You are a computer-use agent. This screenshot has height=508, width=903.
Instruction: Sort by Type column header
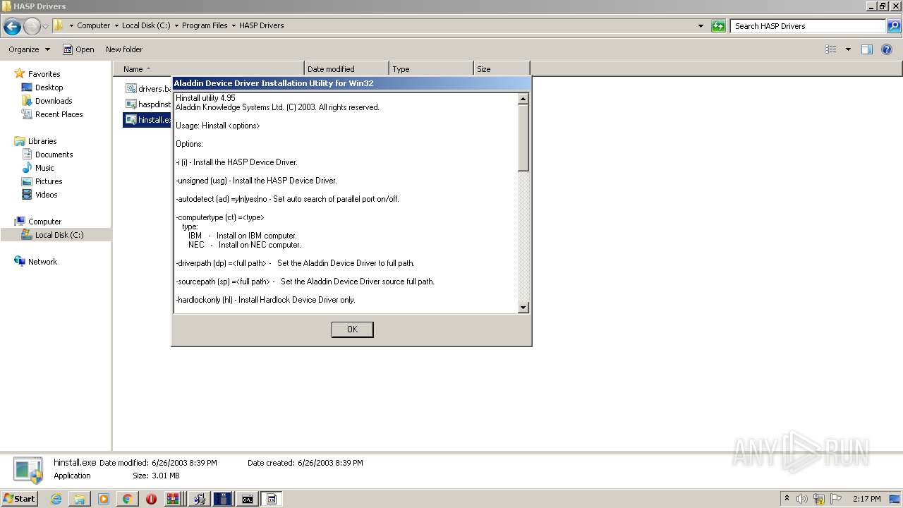click(431, 69)
